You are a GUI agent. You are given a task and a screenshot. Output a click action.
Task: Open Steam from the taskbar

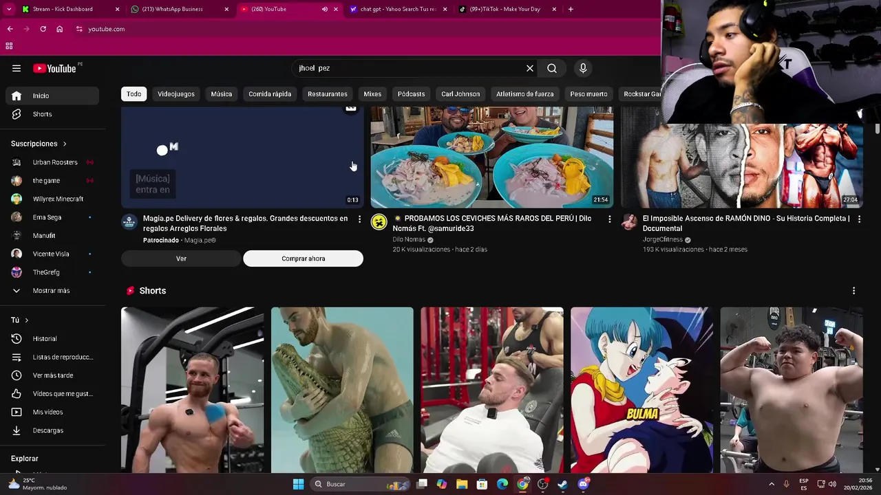(x=562, y=484)
